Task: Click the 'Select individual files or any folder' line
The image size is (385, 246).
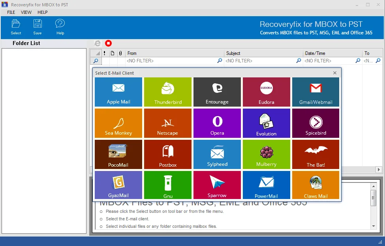Action: (162, 226)
